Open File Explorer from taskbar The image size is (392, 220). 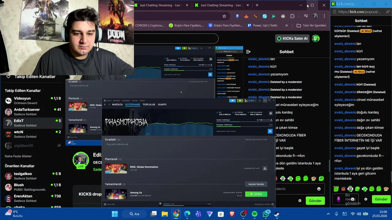165,214
